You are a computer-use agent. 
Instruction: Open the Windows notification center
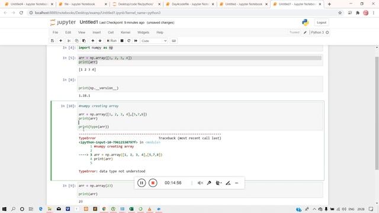(x=371, y=209)
